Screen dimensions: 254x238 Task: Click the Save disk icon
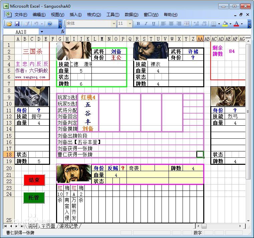pyautogui.click(x=17, y=24)
